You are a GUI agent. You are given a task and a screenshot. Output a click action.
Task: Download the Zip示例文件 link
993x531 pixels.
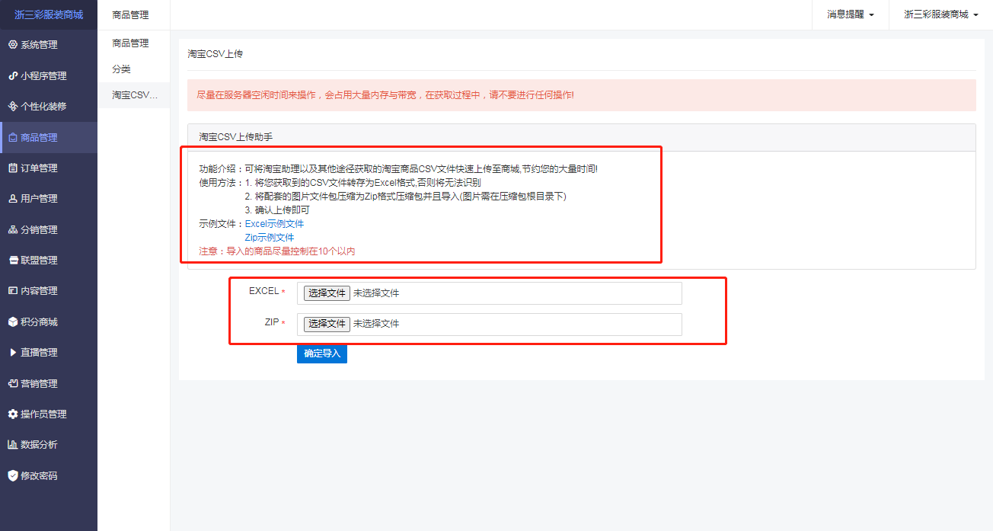point(270,238)
